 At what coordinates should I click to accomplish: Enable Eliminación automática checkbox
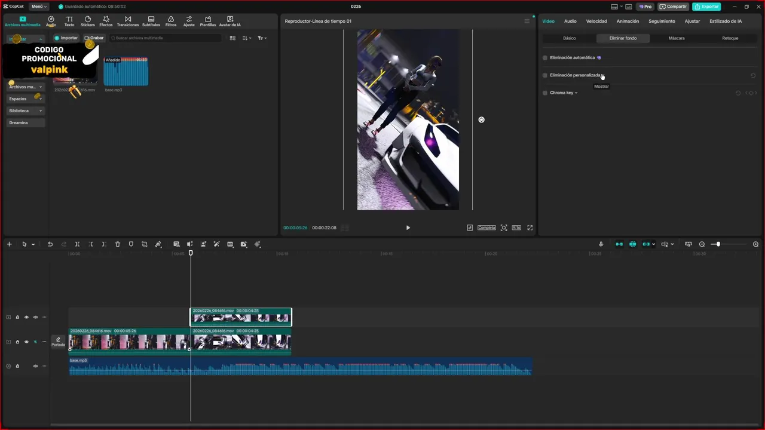(x=545, y=58)
